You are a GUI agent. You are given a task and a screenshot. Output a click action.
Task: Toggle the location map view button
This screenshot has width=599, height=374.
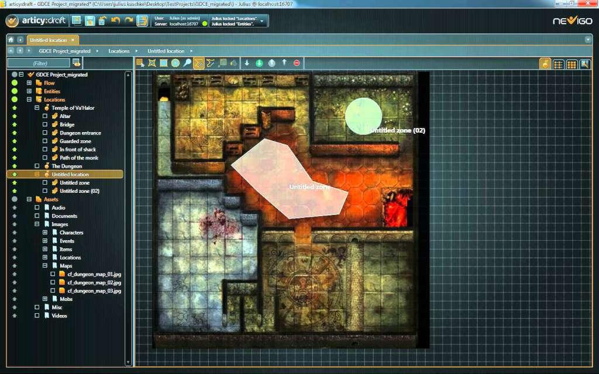[x=545, y=64]
